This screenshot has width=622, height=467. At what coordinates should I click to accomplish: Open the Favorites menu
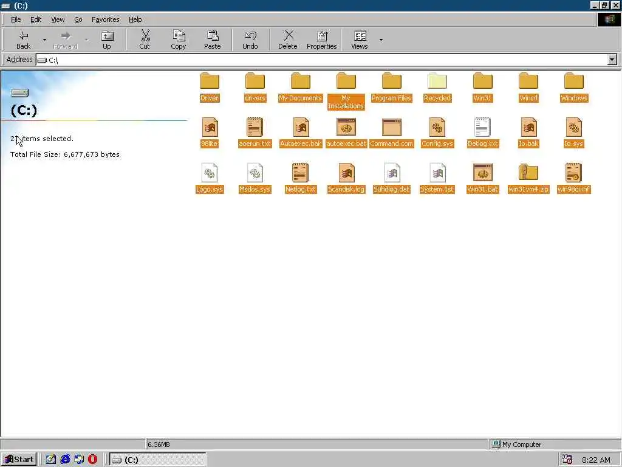tap(106, 19)
